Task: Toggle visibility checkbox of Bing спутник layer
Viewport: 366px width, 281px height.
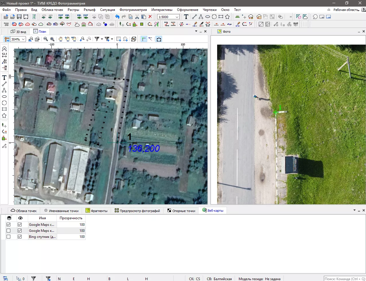Action: point(20,237)
